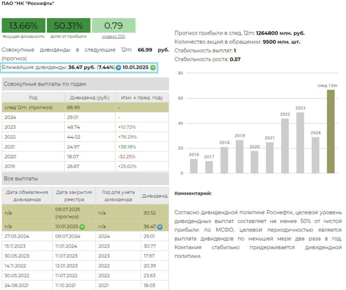Image resolution: width=346 pixels, height=290 pixels.
Task: Click the Дата закрытия реестра column header
Action: (x=74, y=196)
